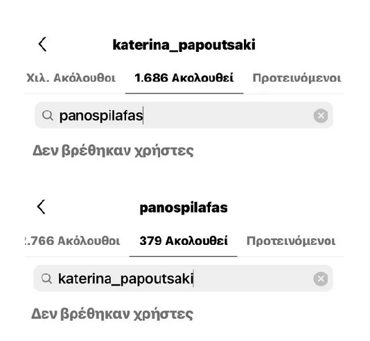The image size is (370, 341).
Task: Select the 379 Ακολουθεί tab
Action: tap(184, 241)
